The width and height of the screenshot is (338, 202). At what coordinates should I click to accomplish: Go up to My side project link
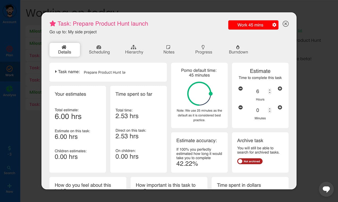point(83,32)
